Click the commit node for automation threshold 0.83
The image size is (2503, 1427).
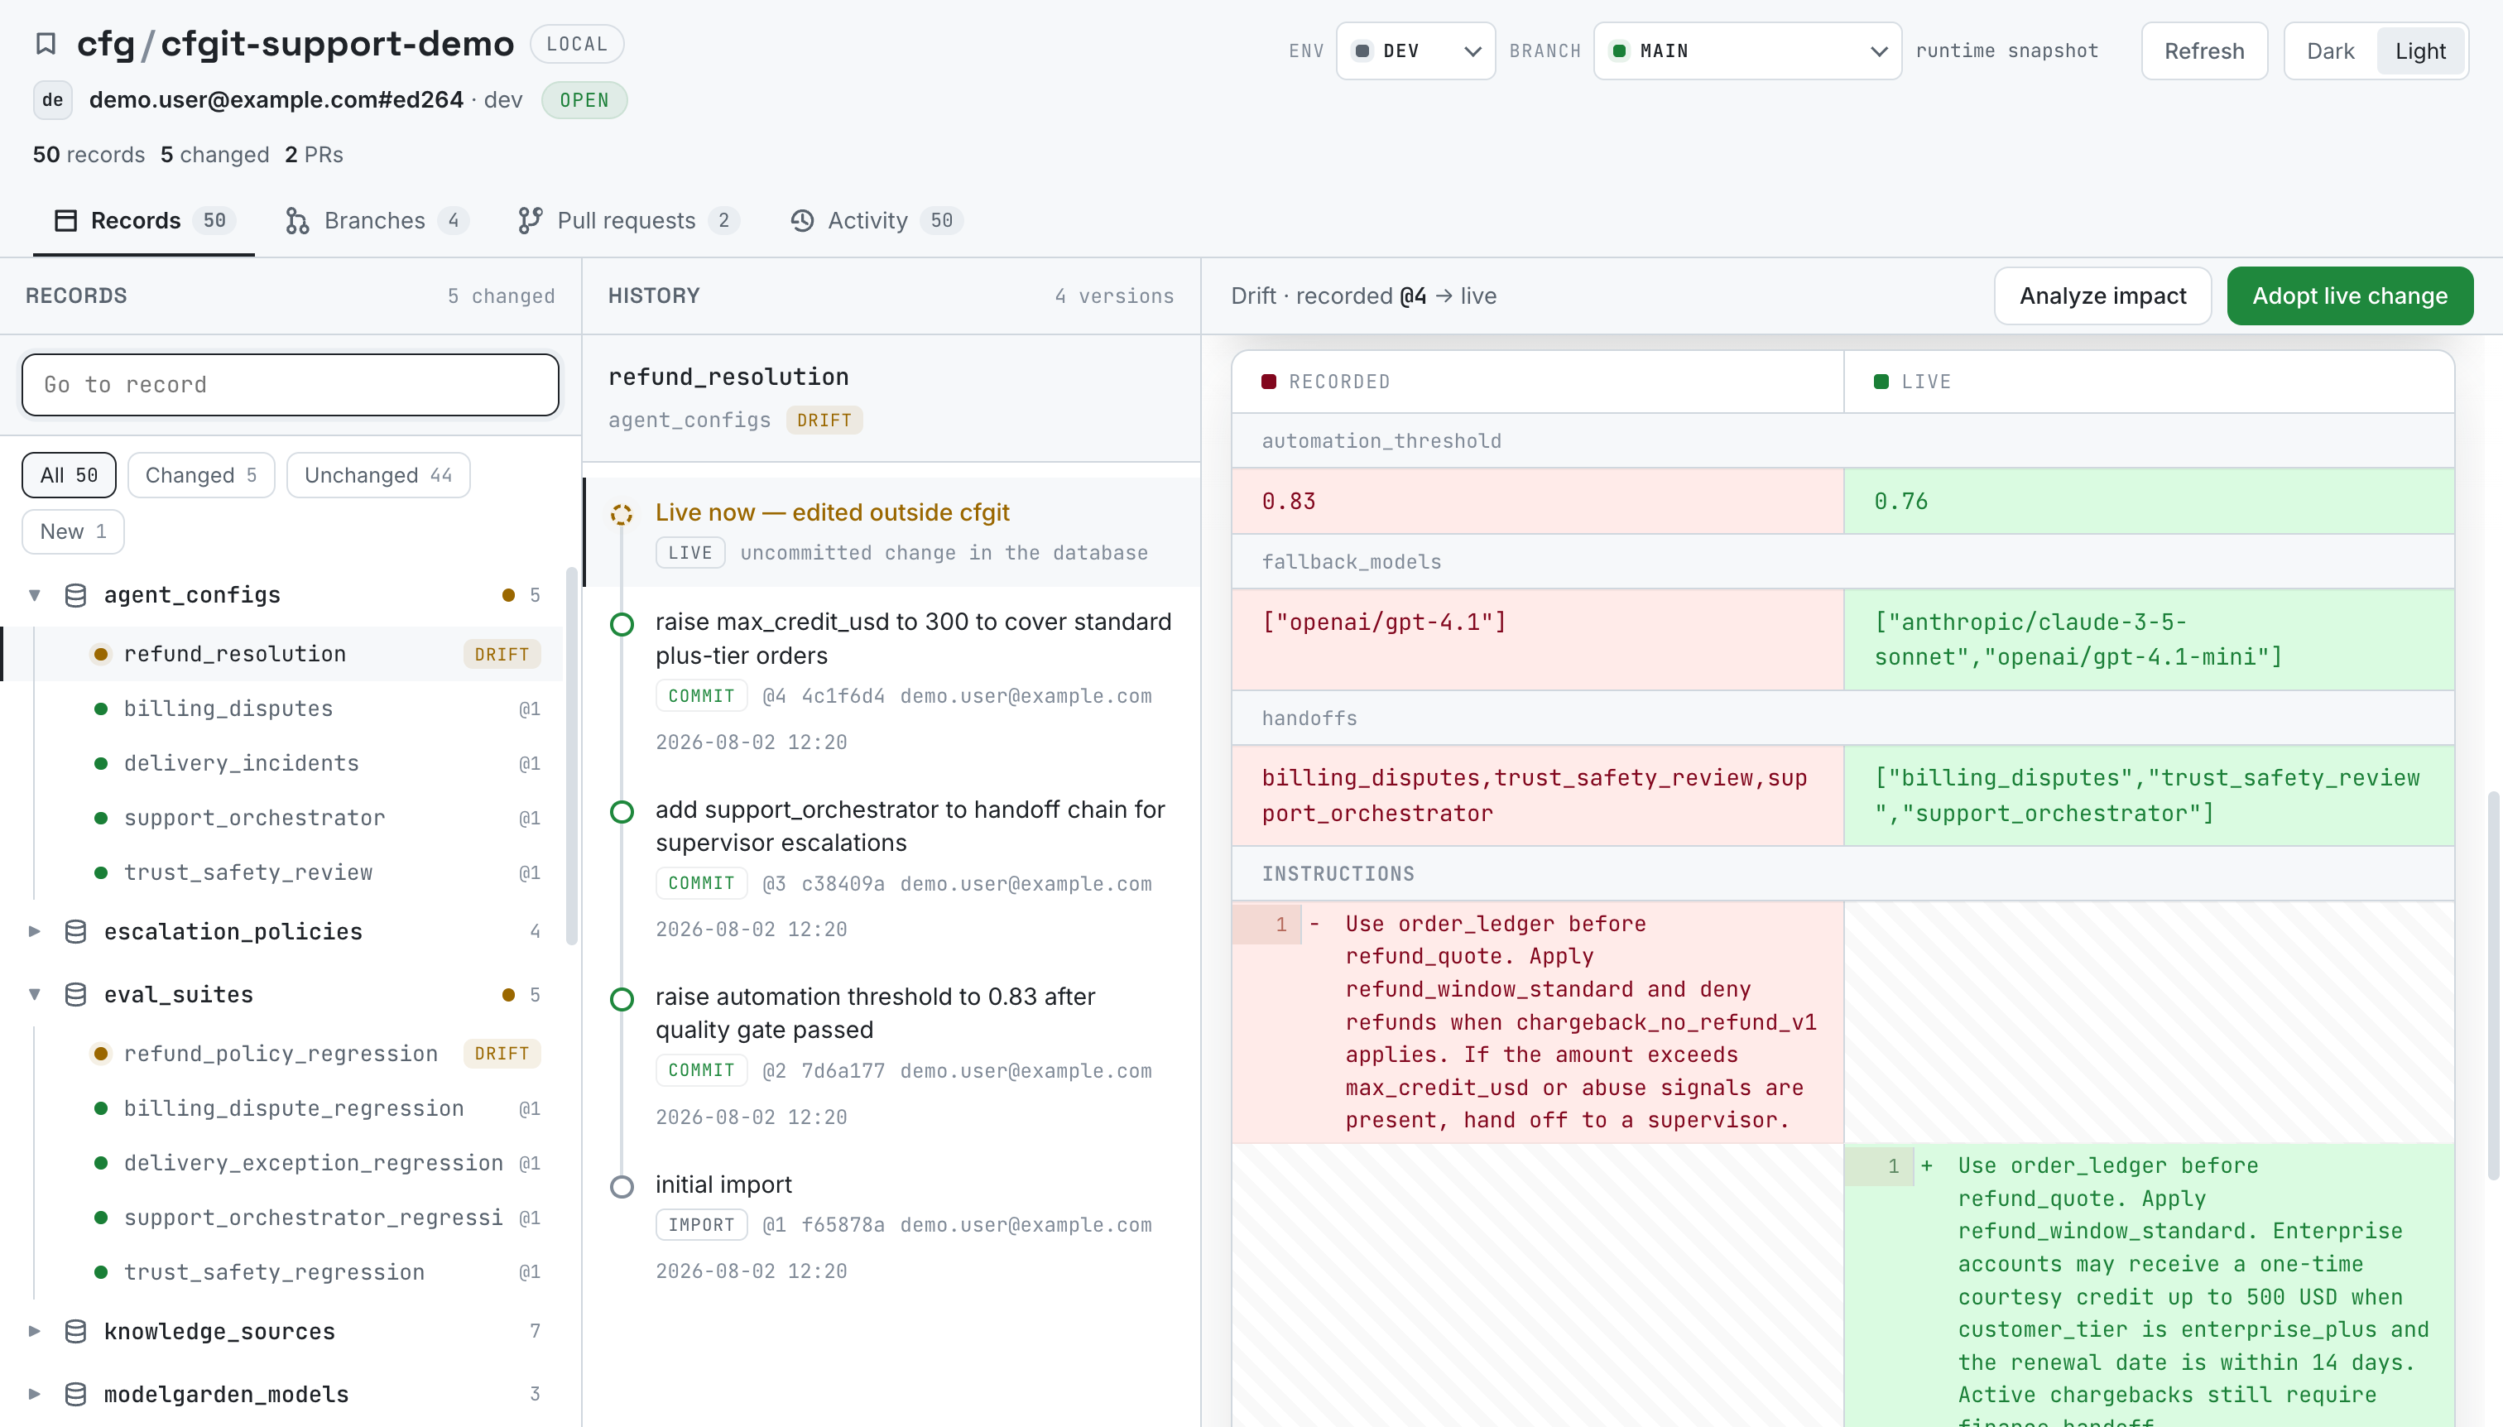tap(622, 999)
